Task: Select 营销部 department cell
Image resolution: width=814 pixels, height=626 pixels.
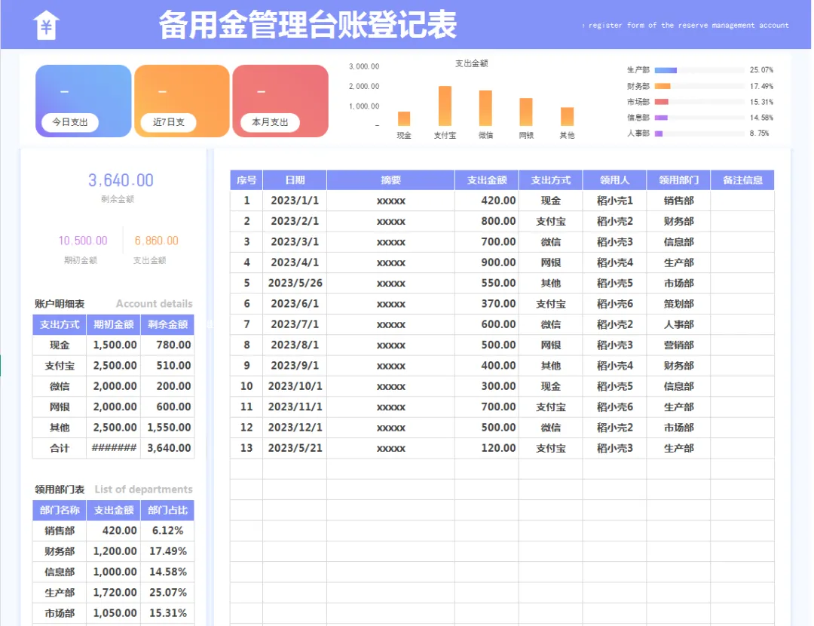Action: [678, 345]
